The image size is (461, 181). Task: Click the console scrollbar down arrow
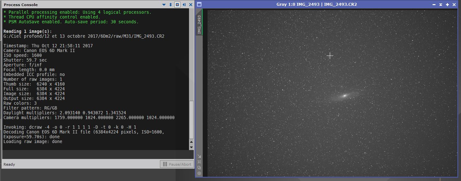(191, 147)
